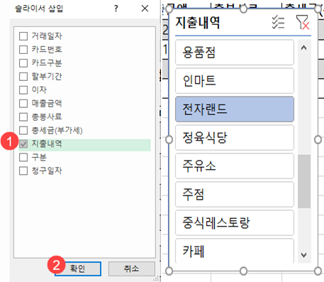Click the dialog's bottom-right resize grip
The height and width of the screenshot is (282, 324).
[x=156, y=278]
